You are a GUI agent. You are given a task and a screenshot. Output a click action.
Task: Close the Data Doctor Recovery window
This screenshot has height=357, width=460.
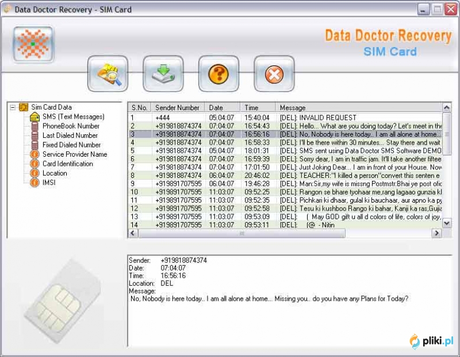pos(451,9)
